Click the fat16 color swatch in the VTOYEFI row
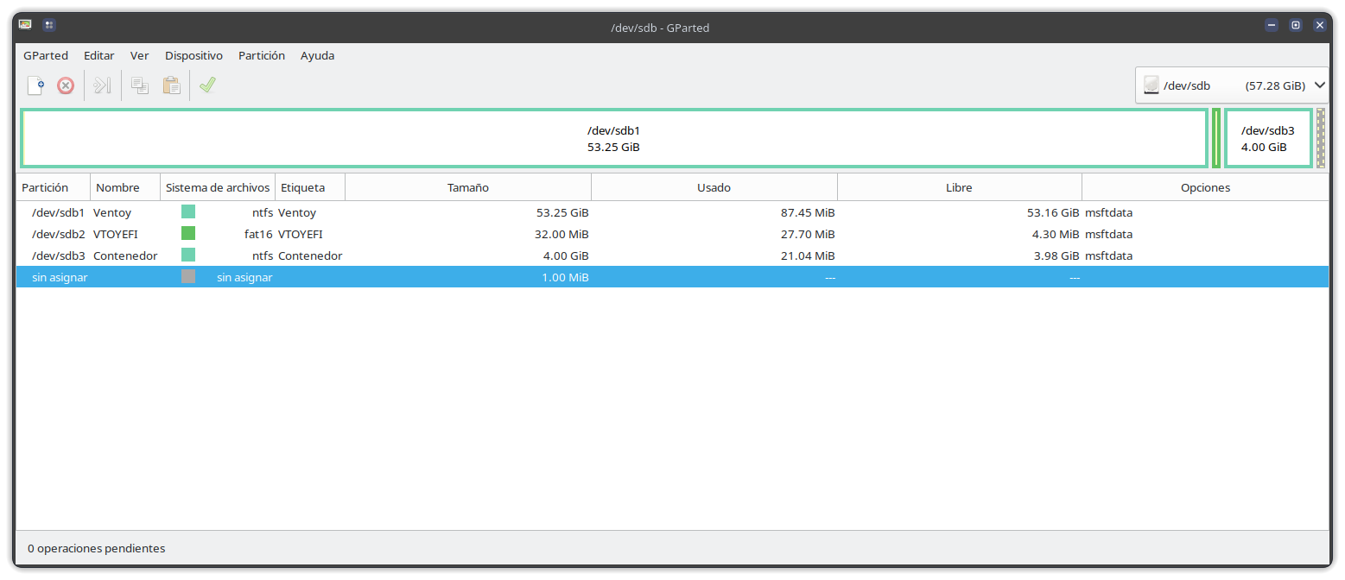Image resolution: width=1345 pixels, height=580 pixels. point(188,234)
